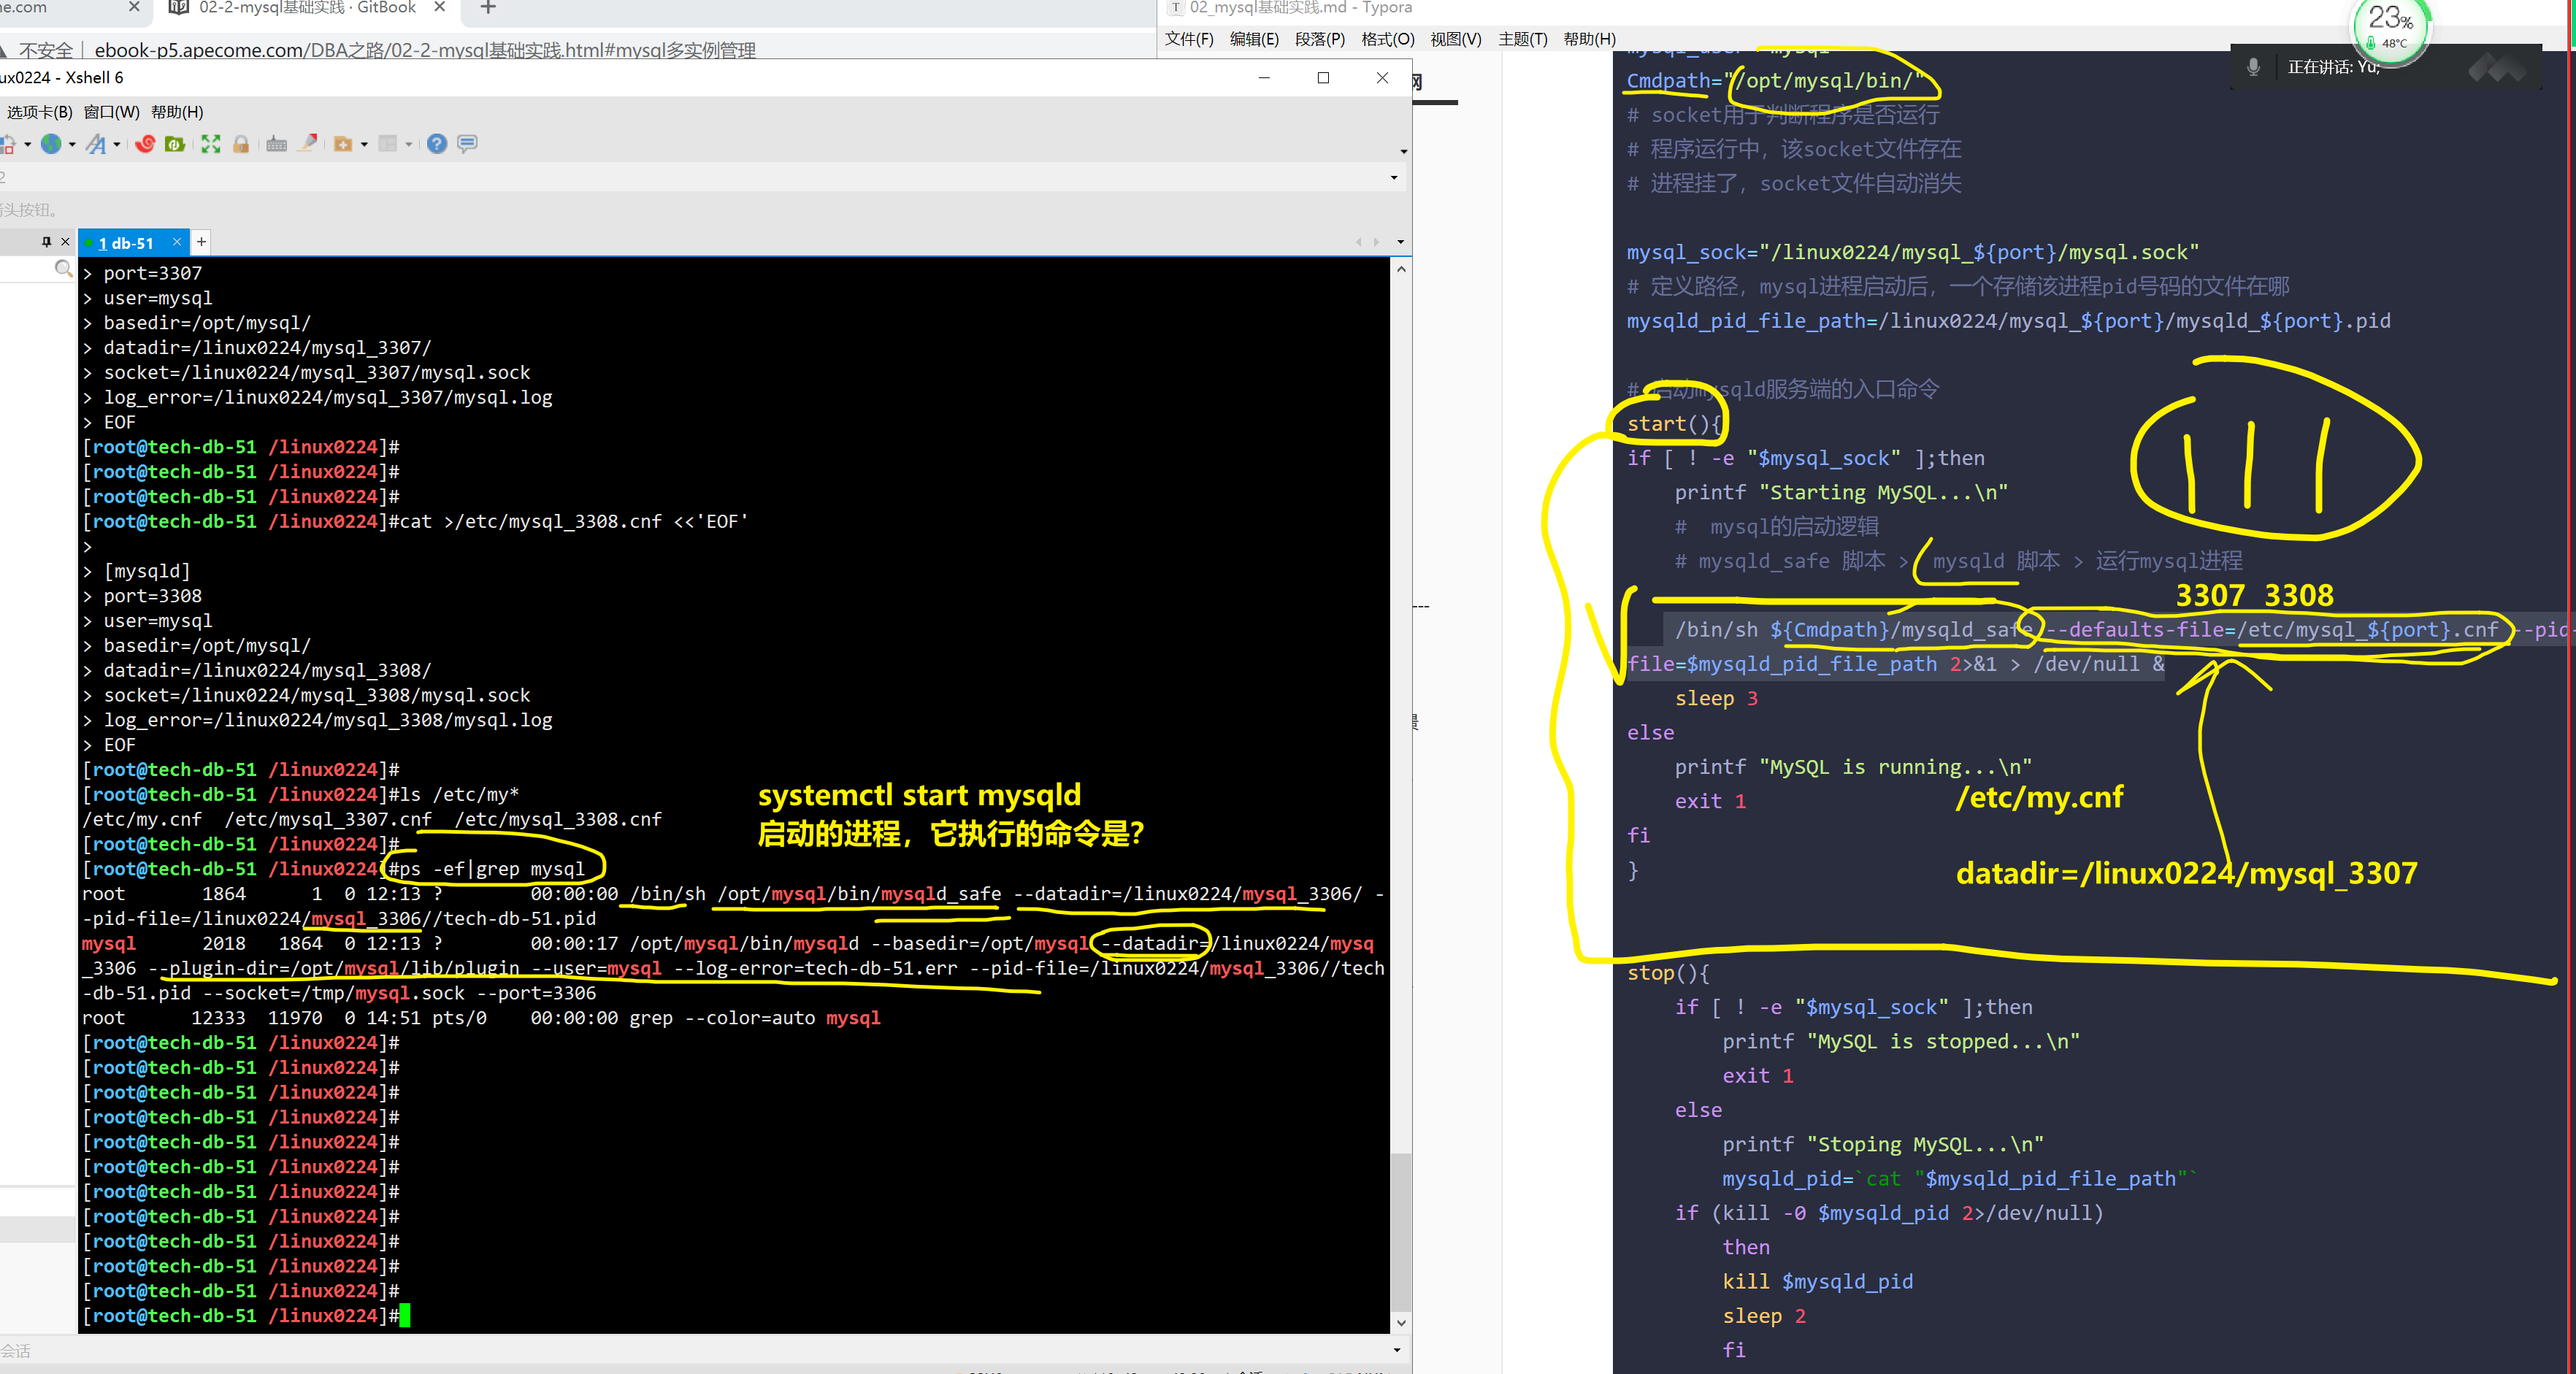The height and width of the screenshot is (1374, 2576).
Task: Click the 'mysql_sock=' line in Typora
Action: [x=1913, y=253]
